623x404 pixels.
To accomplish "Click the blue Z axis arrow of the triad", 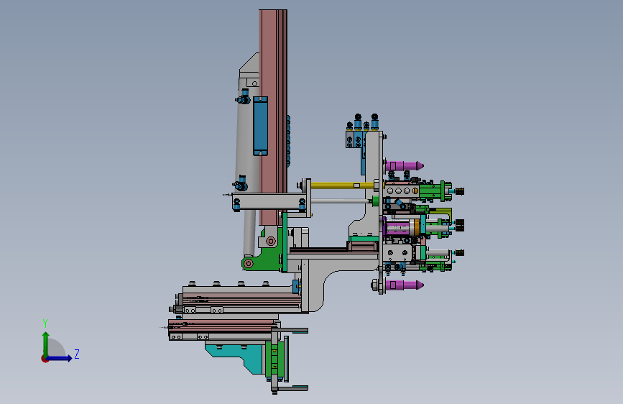I will tap(60, 358).
